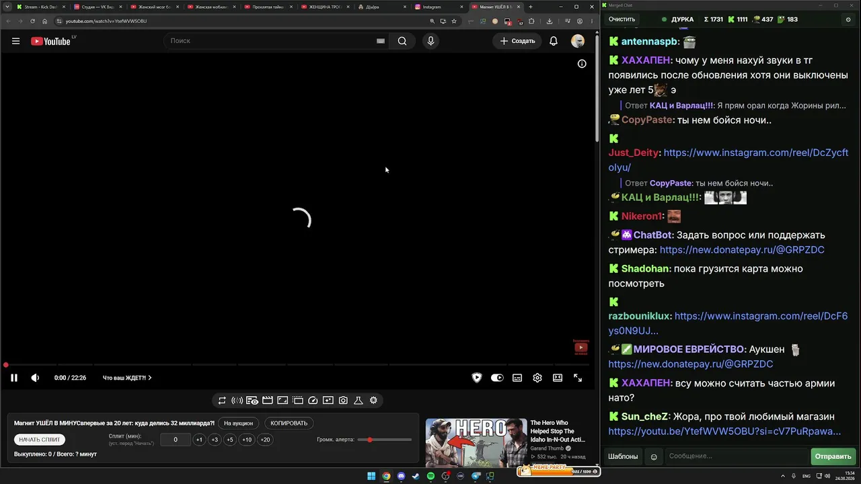Switch to ЖЕНЩИНА ТРОГА browser tab

pos(325,7)
